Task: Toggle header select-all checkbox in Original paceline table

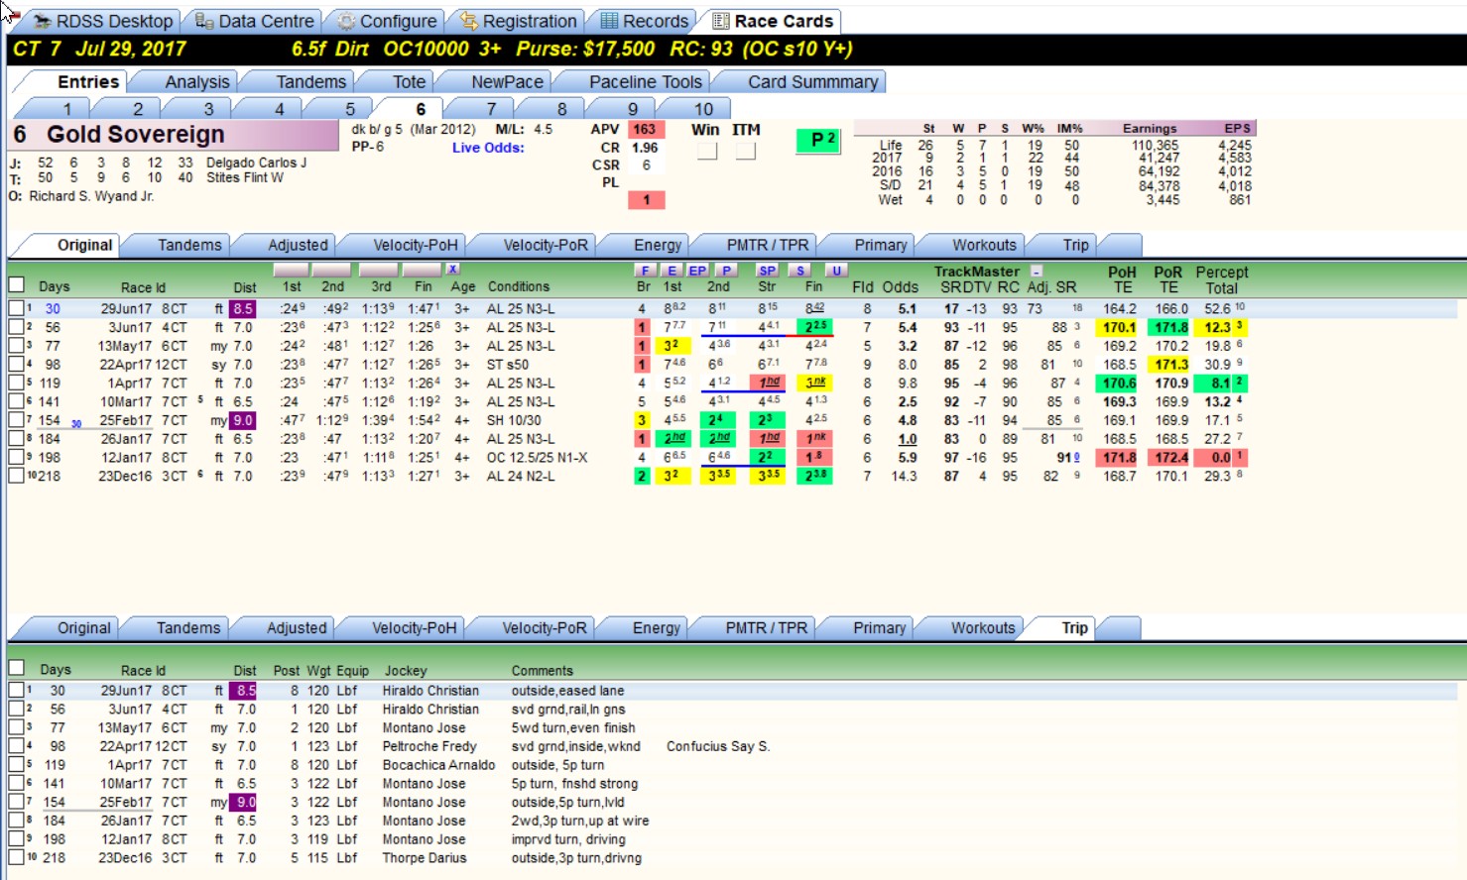Action: [x=16, y=285]
